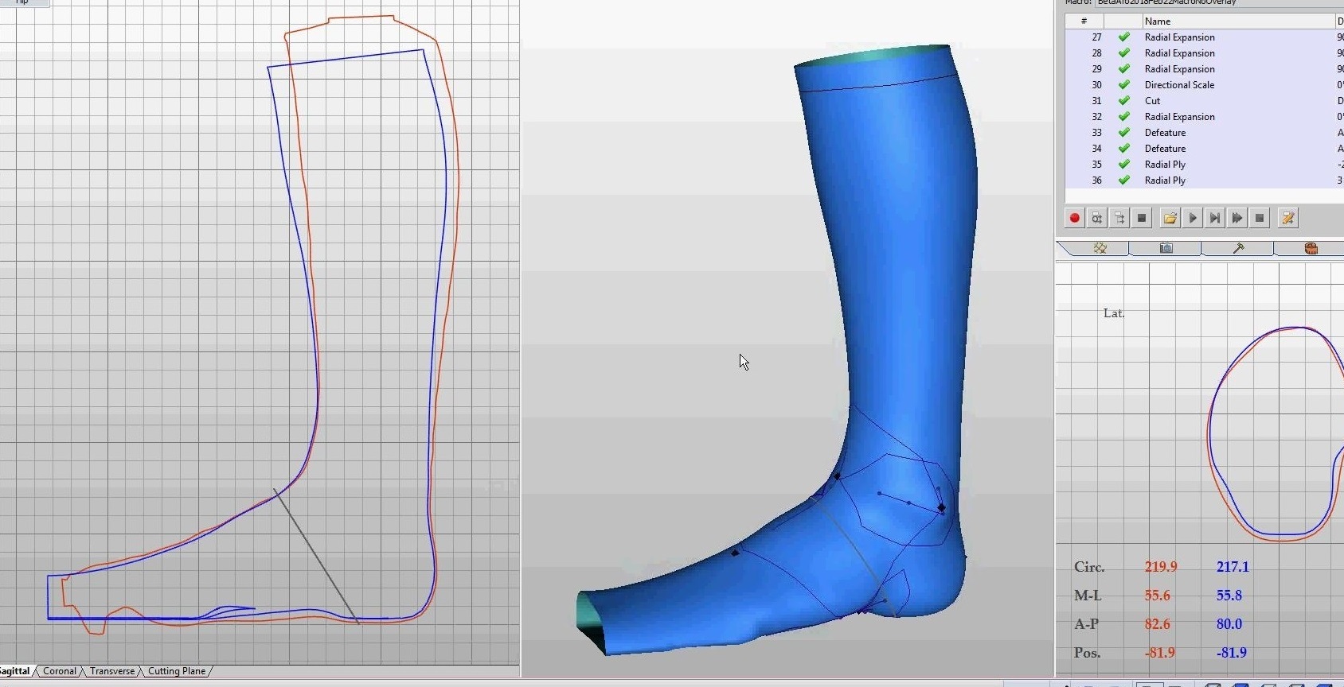Open the camera snapshot tab

coord(1166,248)
